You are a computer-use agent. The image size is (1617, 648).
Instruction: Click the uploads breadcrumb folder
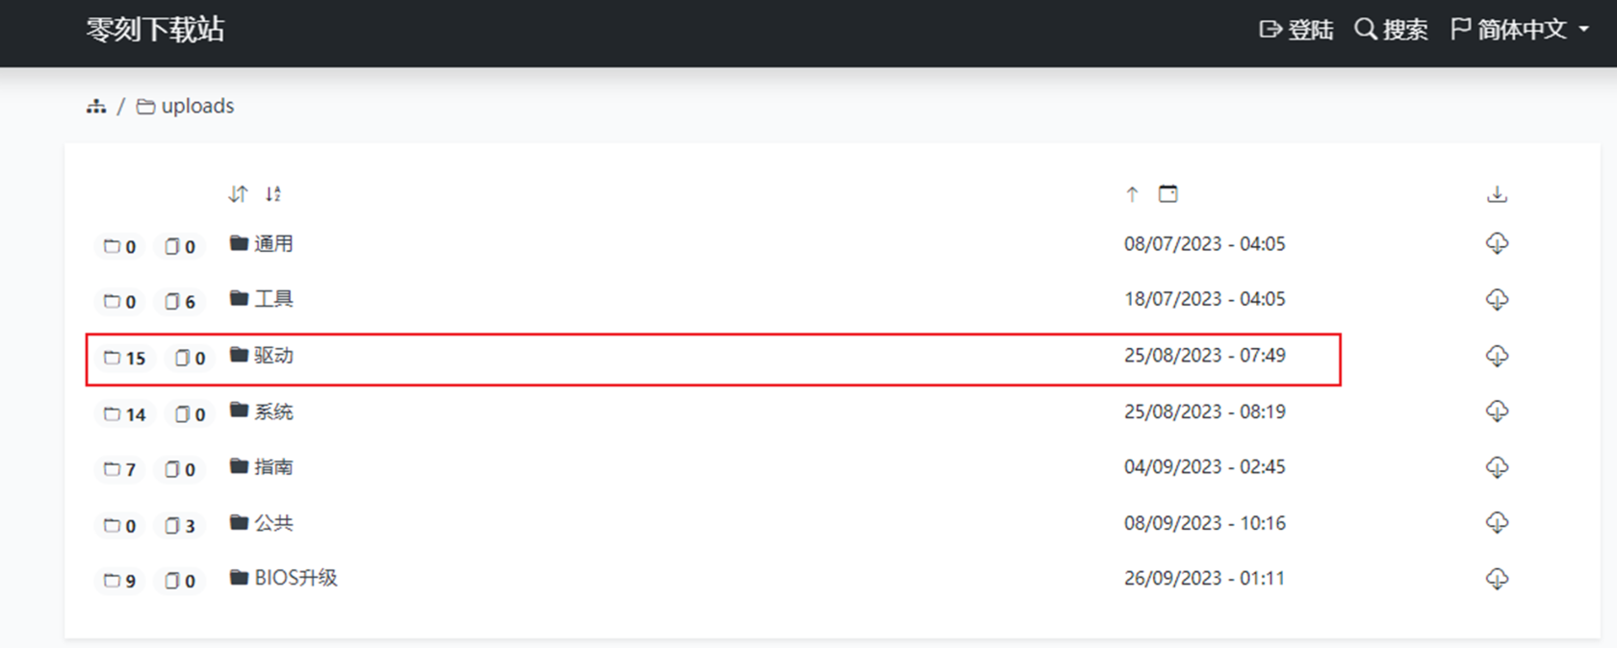[x=196, y=107]
